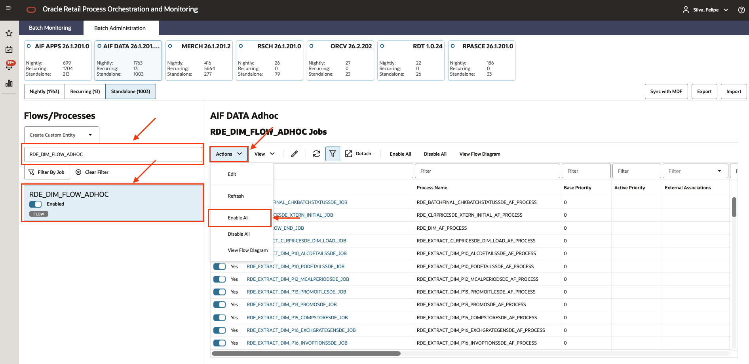Image resolution: width=749 pixels, height=364 pixels.
Task: Toggle switch for RDE_EXTRACT_DIM_P12_MCALPERIODSDE_JOB
Action: tap(219, 279)
